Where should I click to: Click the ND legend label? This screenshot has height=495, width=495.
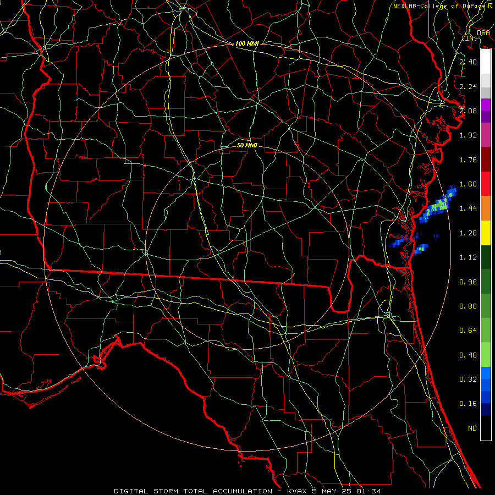coord(472,428)
